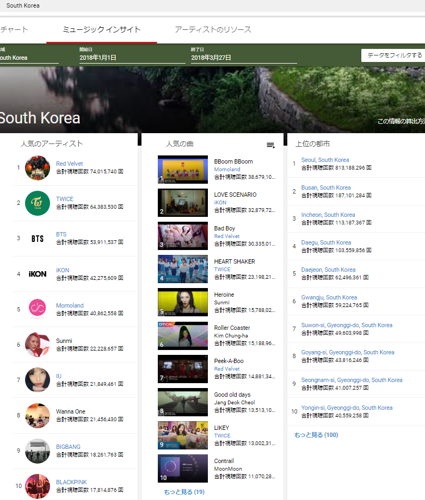Click the MoonMoon artist text
The width and height of the screenshot is (425, 500).
(x=228, y=468)
